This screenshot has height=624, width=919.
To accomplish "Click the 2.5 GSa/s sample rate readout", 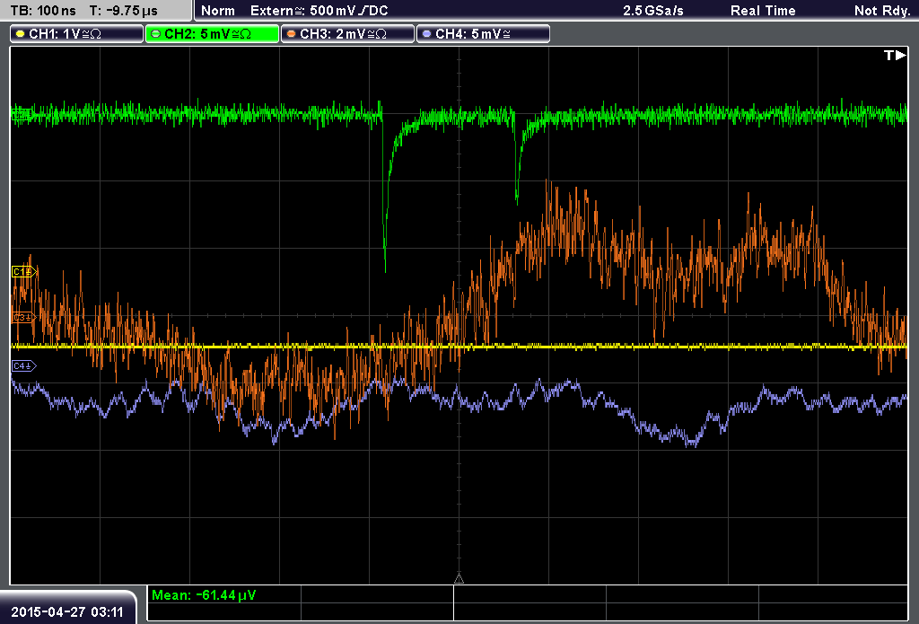I will (x=653, y=11).
